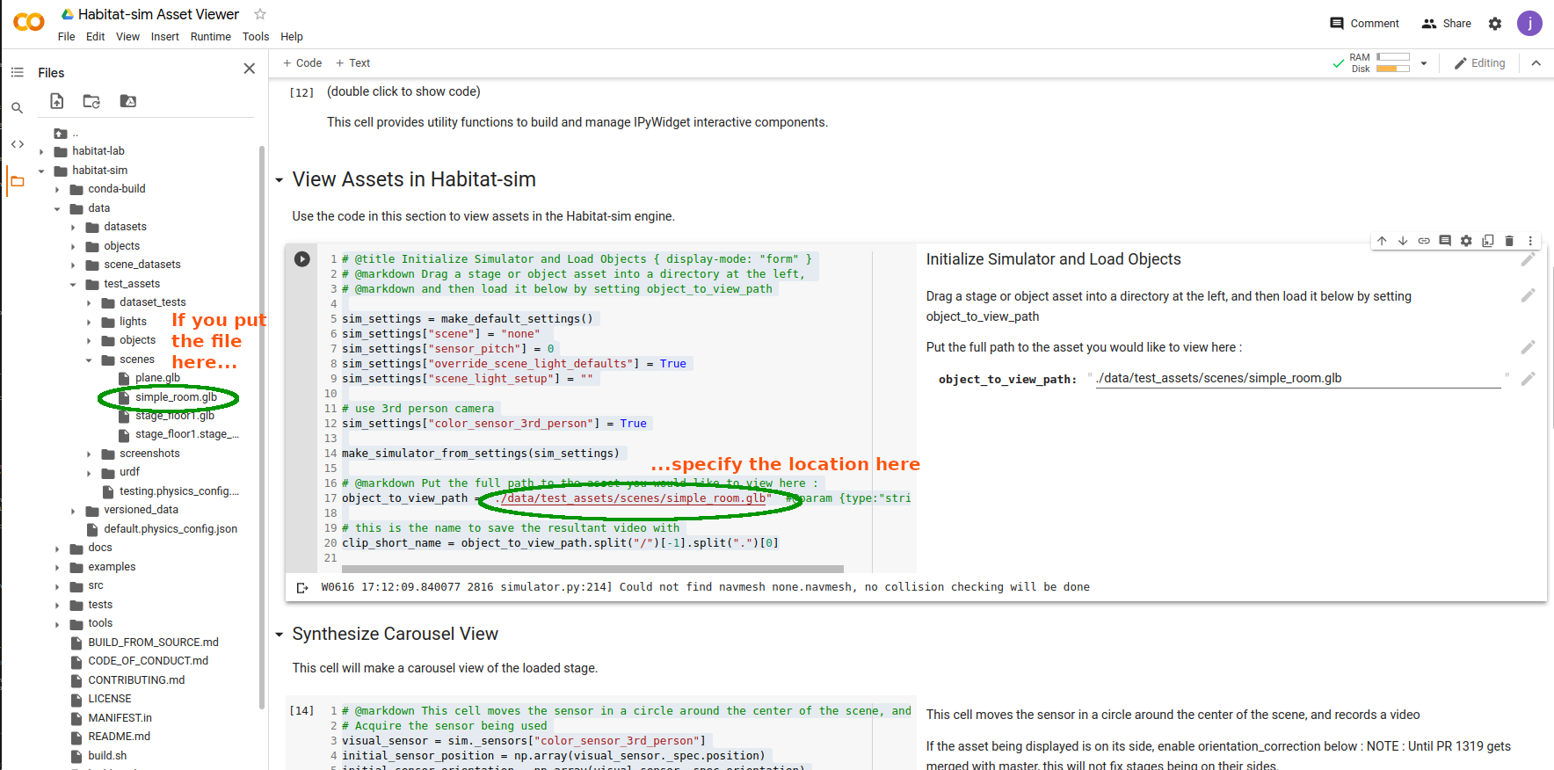
Task: Collapse the data folder
Action: [57, 208]
